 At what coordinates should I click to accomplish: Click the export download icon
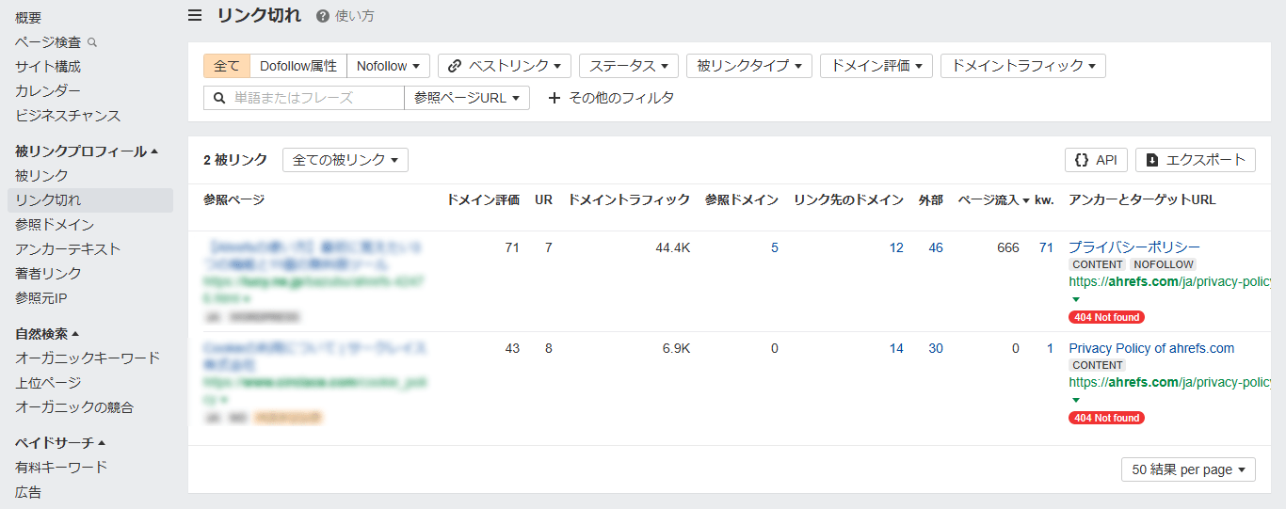[1152, 160]
